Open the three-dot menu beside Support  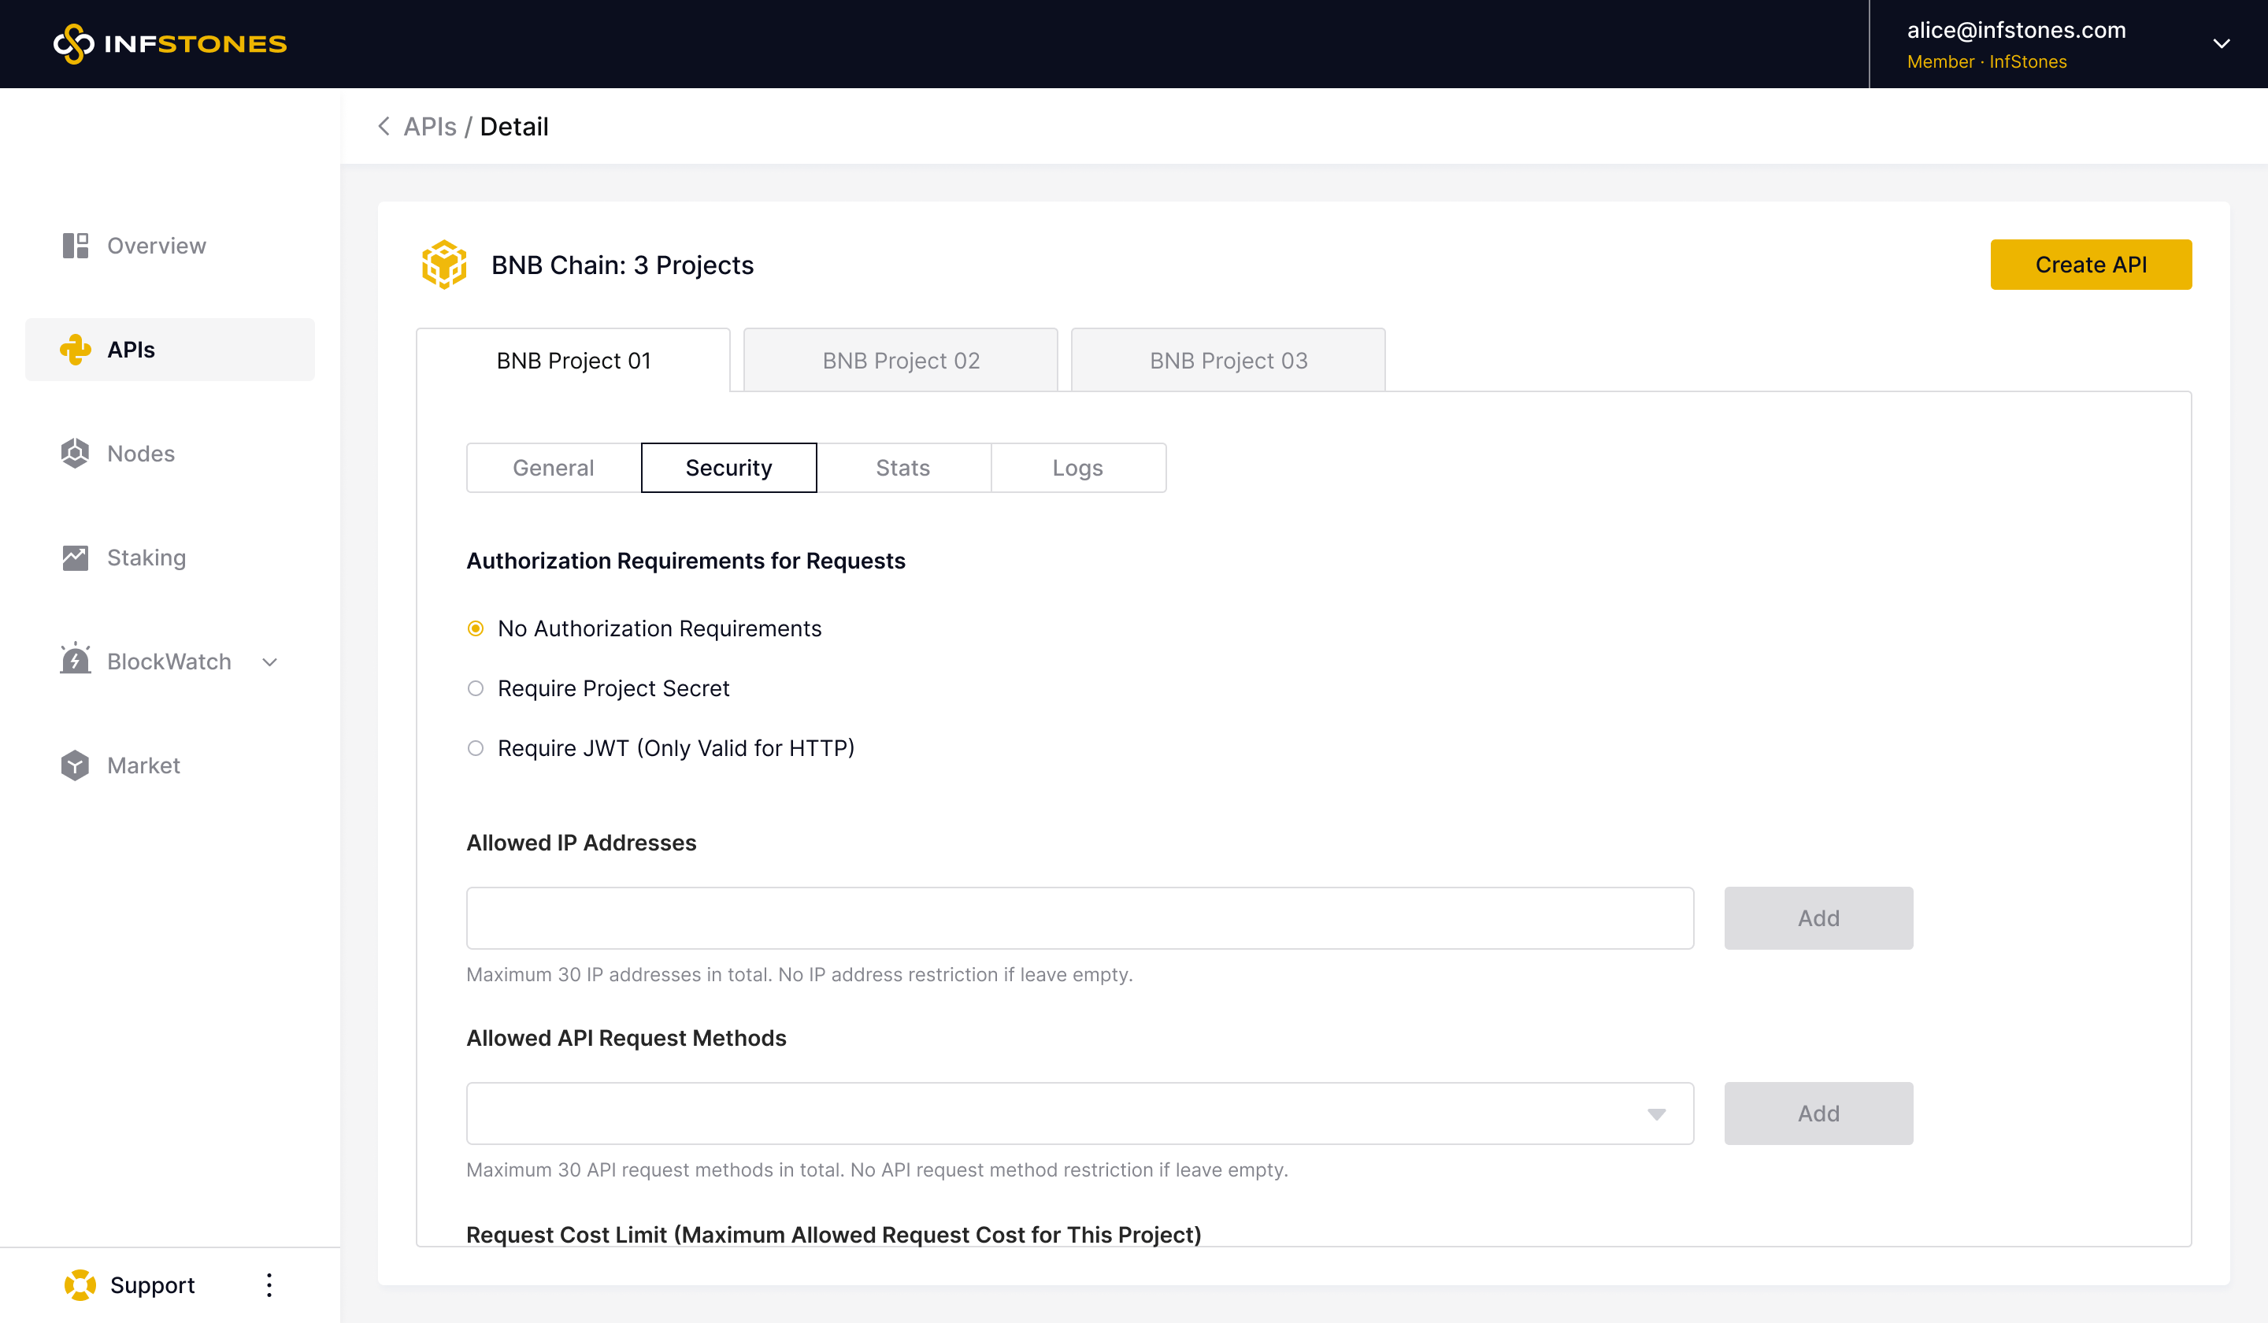pos(269,1285)
